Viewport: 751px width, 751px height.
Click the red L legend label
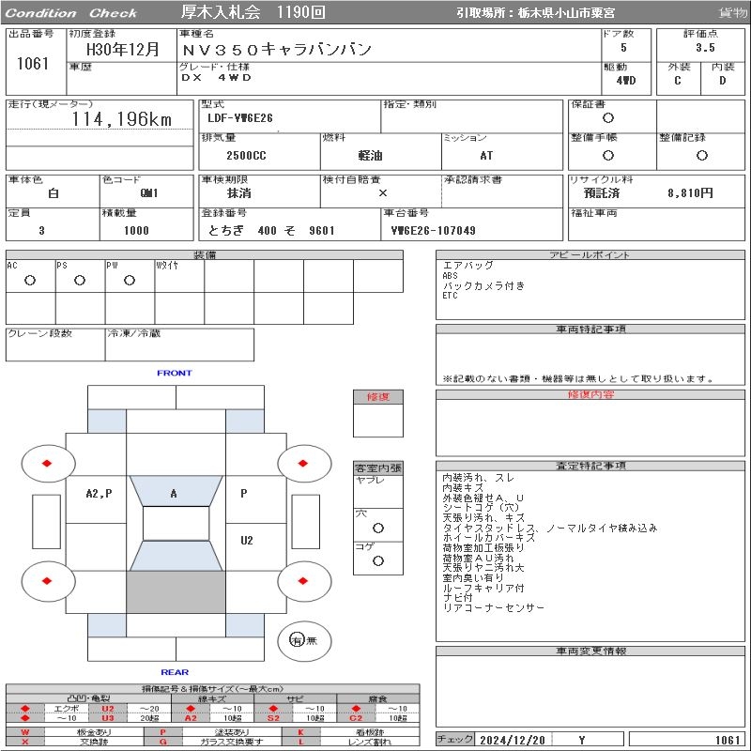[x=300, y=742]
